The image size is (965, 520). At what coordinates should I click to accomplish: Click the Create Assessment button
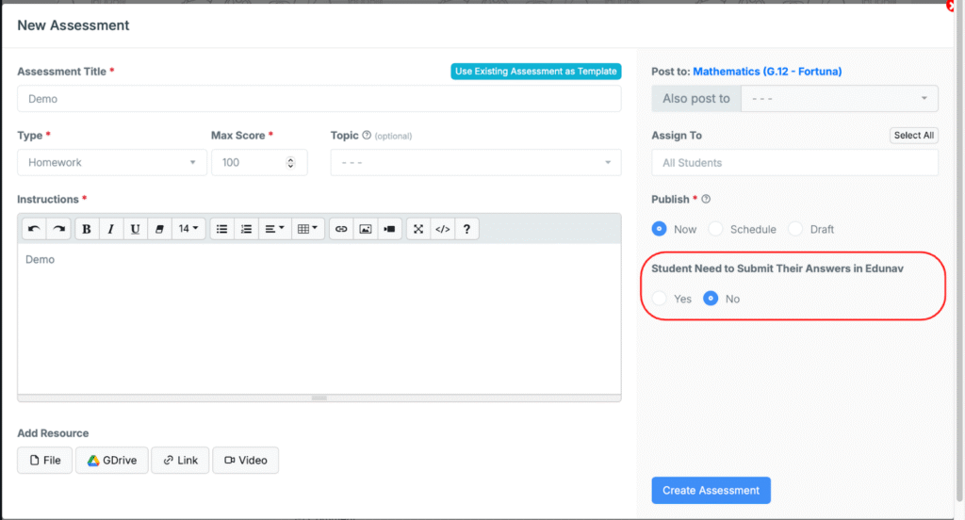coord(711,490)
